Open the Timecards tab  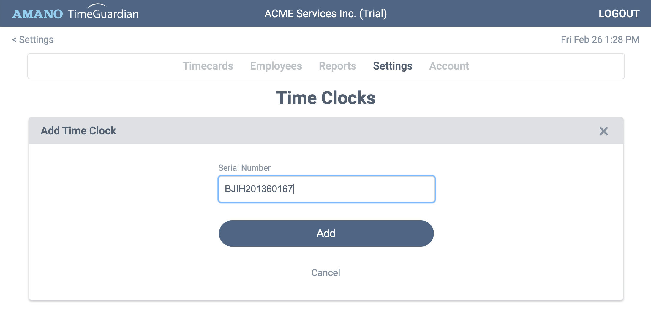(x=208, y=66)
